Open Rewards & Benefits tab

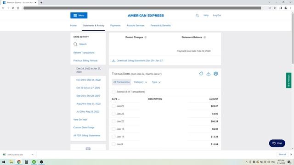tap(160, 26)
